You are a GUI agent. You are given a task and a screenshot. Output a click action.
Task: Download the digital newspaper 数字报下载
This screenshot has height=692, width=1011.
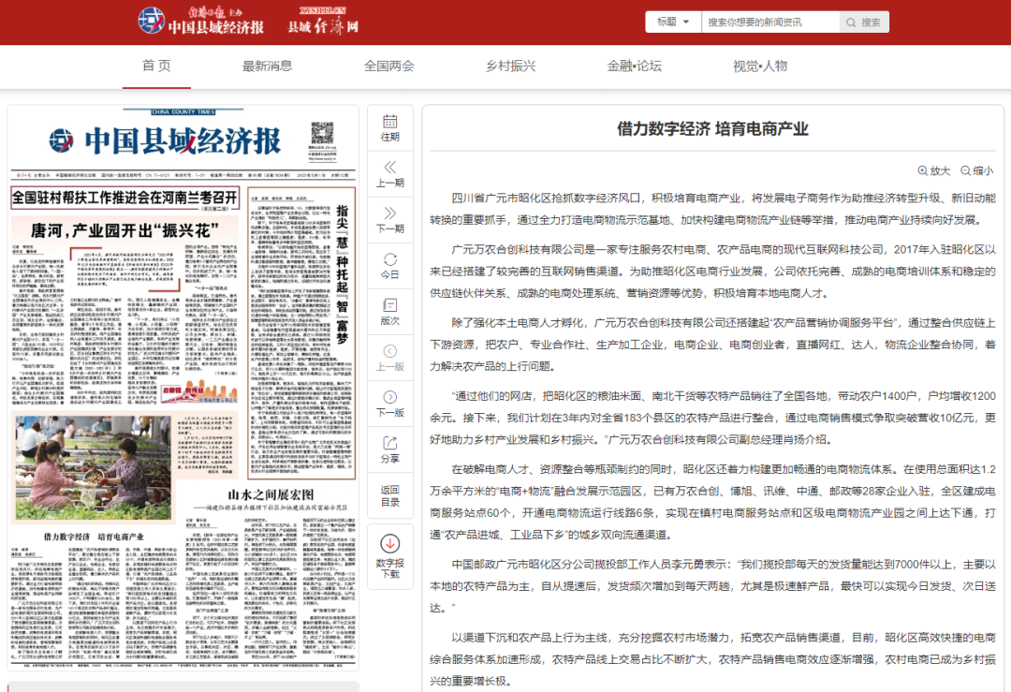click(390, 556)
